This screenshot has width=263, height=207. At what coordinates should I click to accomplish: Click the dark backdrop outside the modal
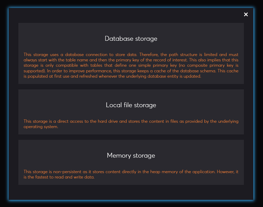coord(131,204)
